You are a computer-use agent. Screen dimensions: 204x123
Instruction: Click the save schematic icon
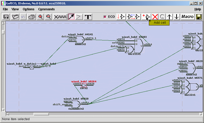6,17
